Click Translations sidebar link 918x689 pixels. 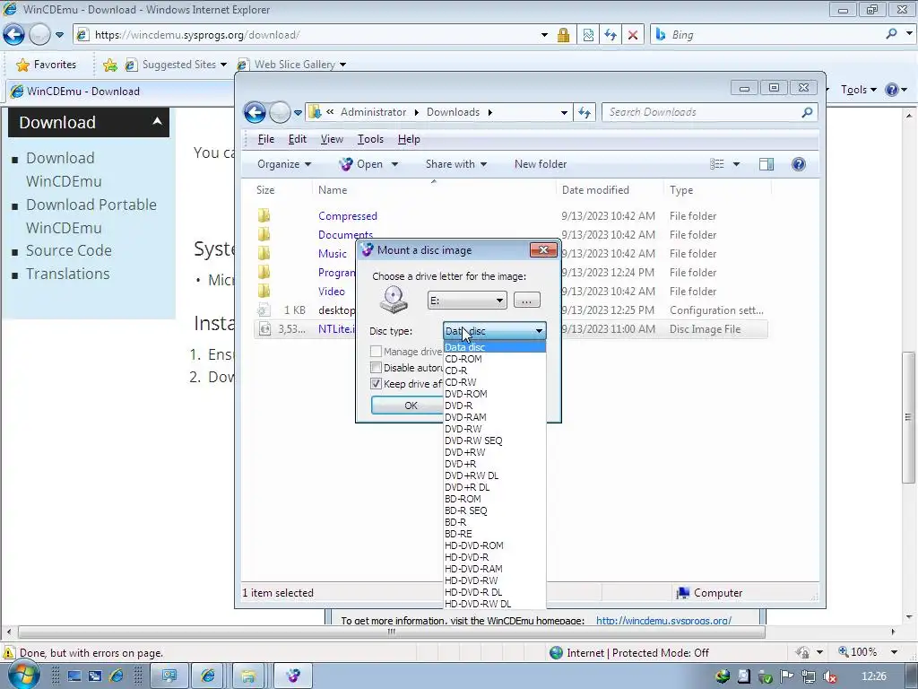point(67,274)
